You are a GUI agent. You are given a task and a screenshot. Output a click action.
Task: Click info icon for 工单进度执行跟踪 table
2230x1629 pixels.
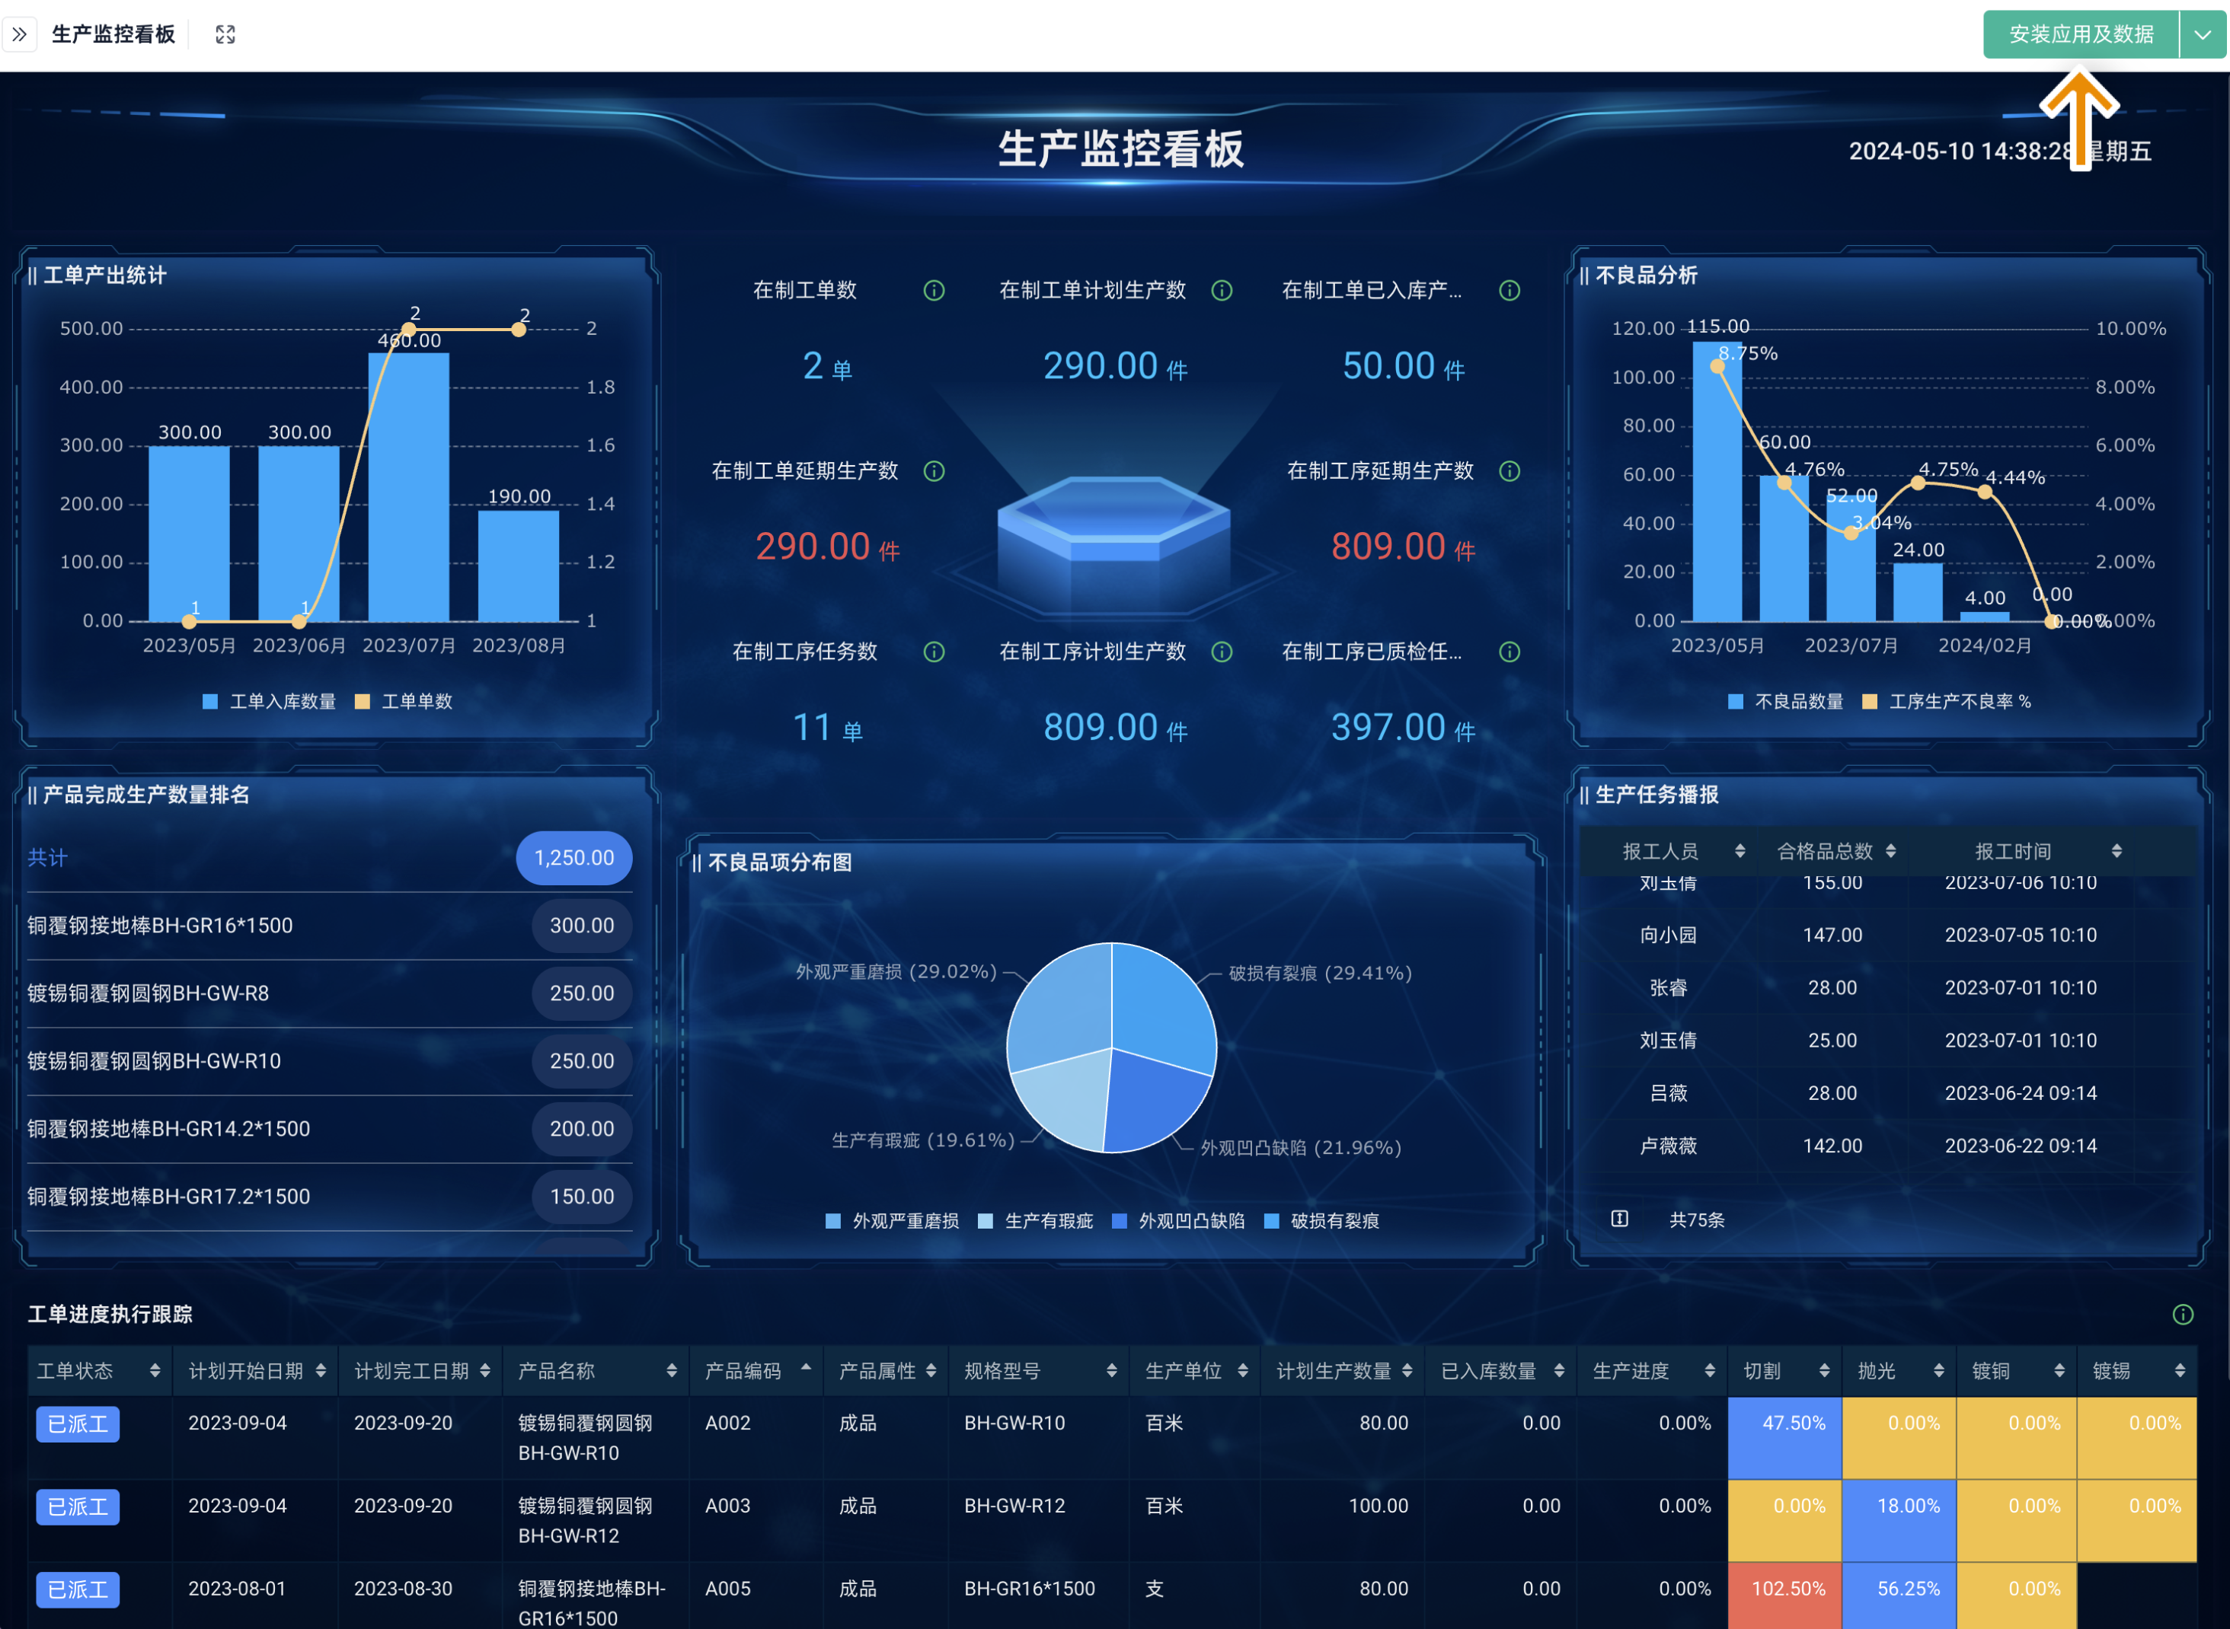[x=2183, y=1315]
